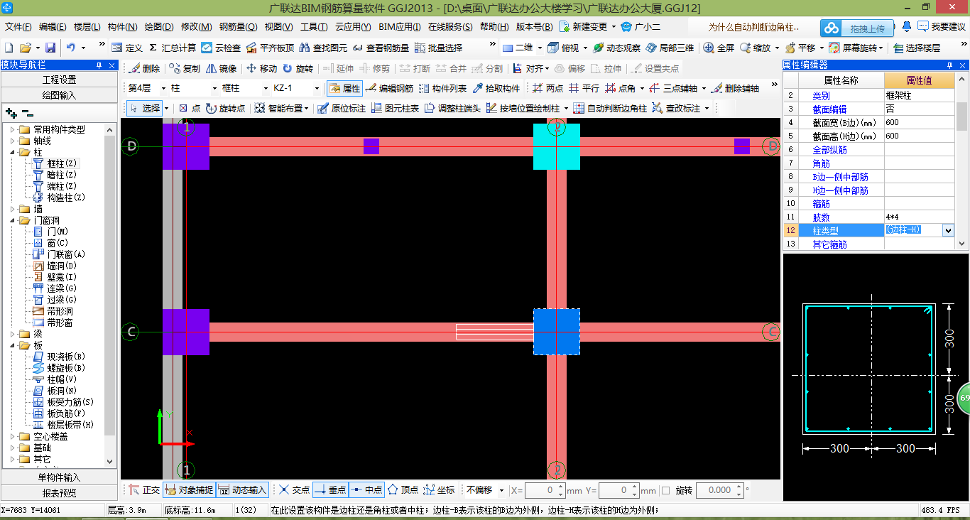Select the 点 draw tool
Image resolution: width=970 pixels, height=520 pixels.
coord(189,109)
